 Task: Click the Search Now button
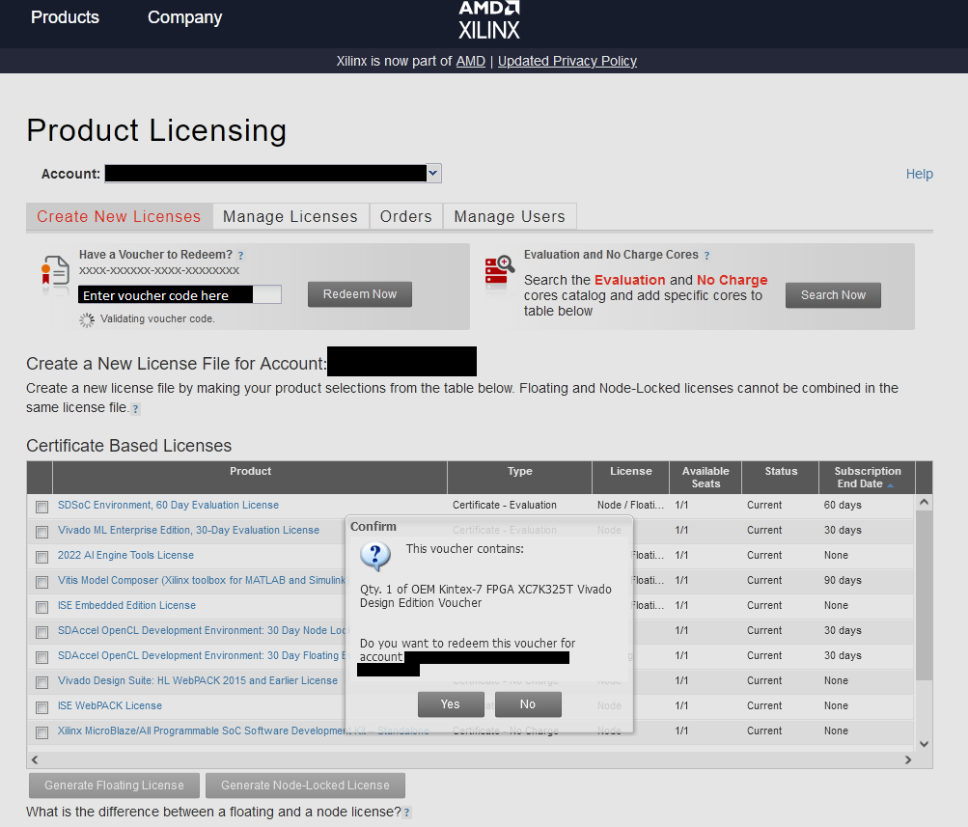click(x=833, y=295)
